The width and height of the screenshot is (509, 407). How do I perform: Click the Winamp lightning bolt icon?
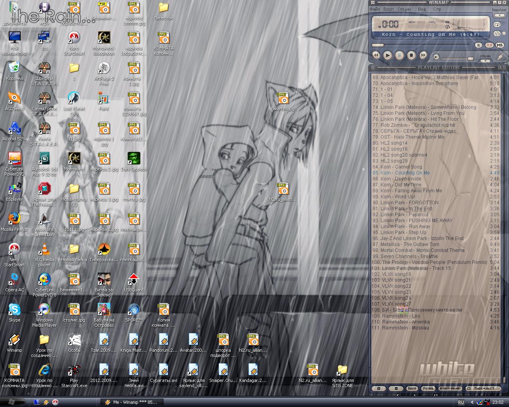(x=501, y=57)
